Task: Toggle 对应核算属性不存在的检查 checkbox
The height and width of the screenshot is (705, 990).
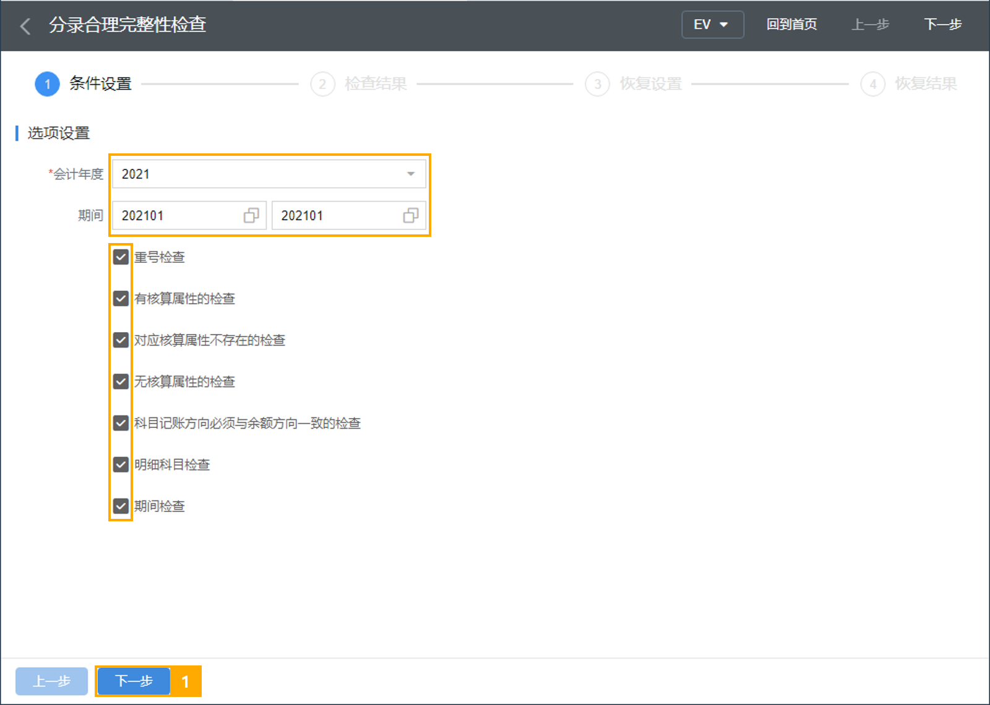Action: point(121,340)
